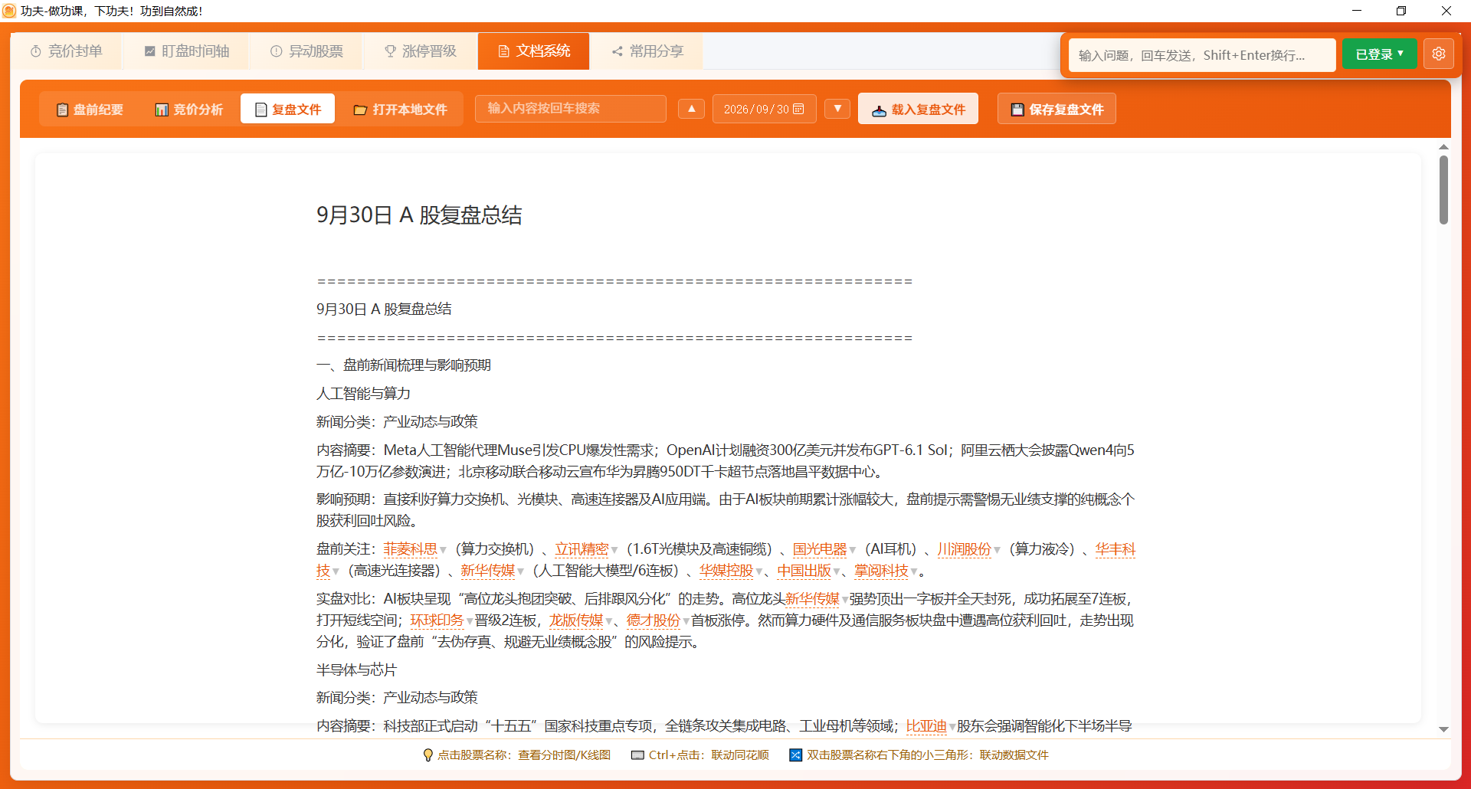Open stock link 国光电器
Viewport: 1471px width, 789px height.
click(820, 549)
